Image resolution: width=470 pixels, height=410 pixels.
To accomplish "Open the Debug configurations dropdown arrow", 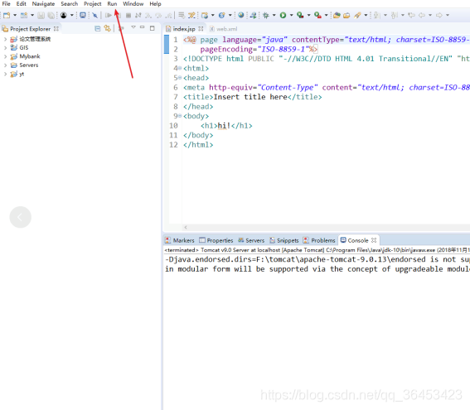I will pos(274,15).
